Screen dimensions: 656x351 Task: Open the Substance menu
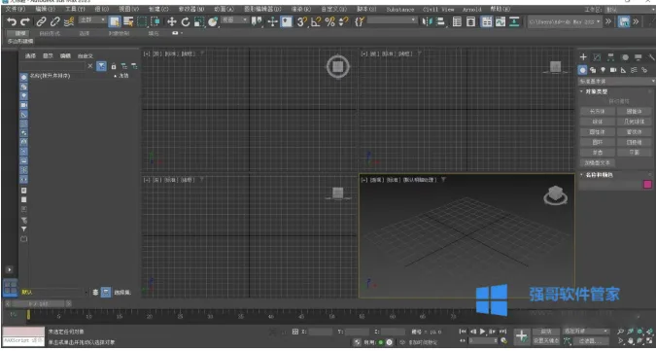(x=400, y=9)
